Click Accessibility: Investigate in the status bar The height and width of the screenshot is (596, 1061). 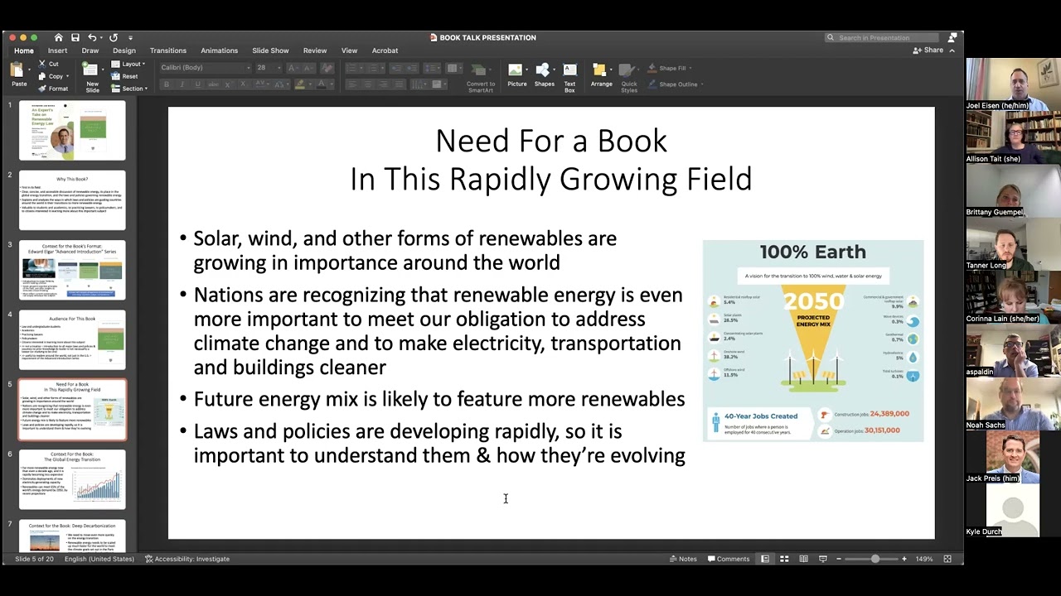(187, 559)
